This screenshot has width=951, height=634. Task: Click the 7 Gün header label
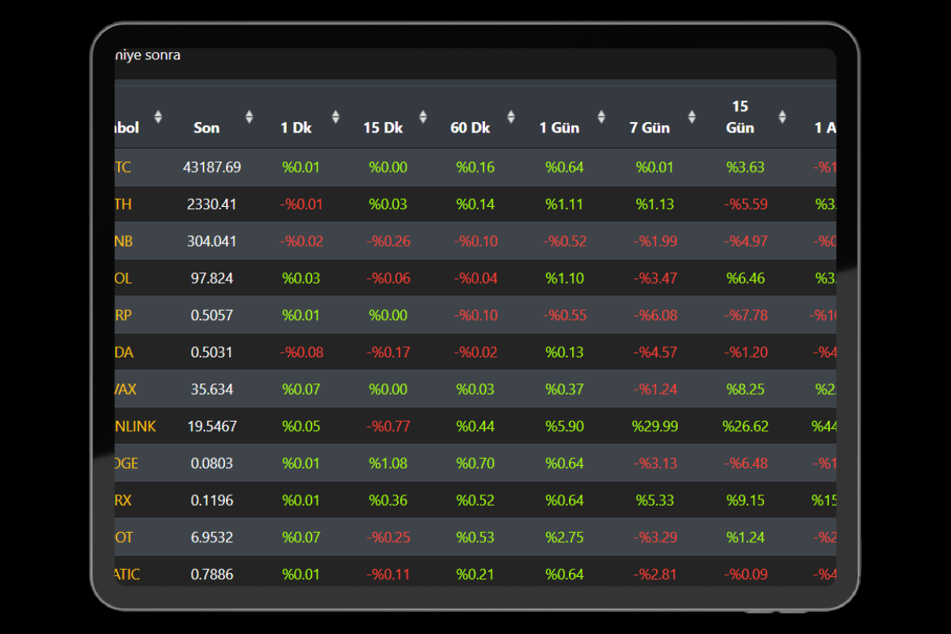point(650,128)
